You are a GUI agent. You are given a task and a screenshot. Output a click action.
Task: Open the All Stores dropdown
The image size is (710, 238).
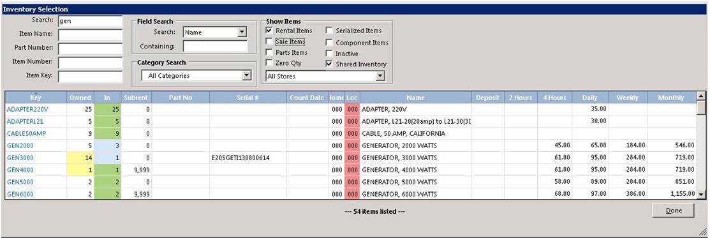click(380, 76)
